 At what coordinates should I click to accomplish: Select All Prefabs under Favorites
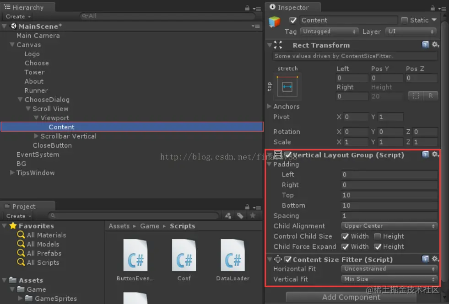(44, 253)
